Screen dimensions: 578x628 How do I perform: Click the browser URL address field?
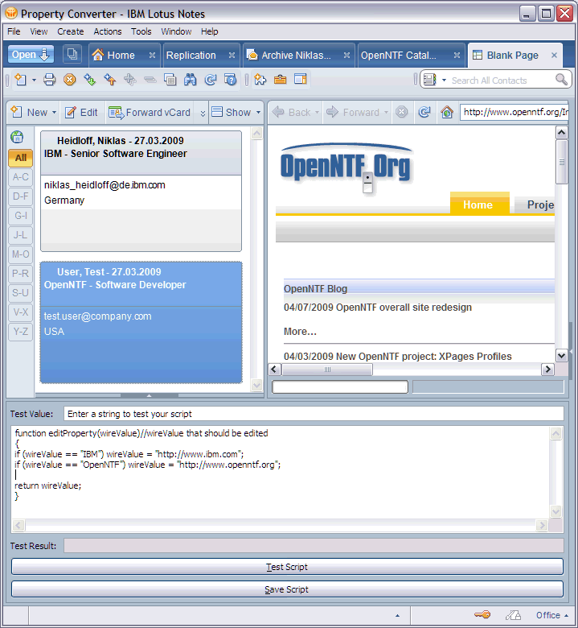pos(514,112)
